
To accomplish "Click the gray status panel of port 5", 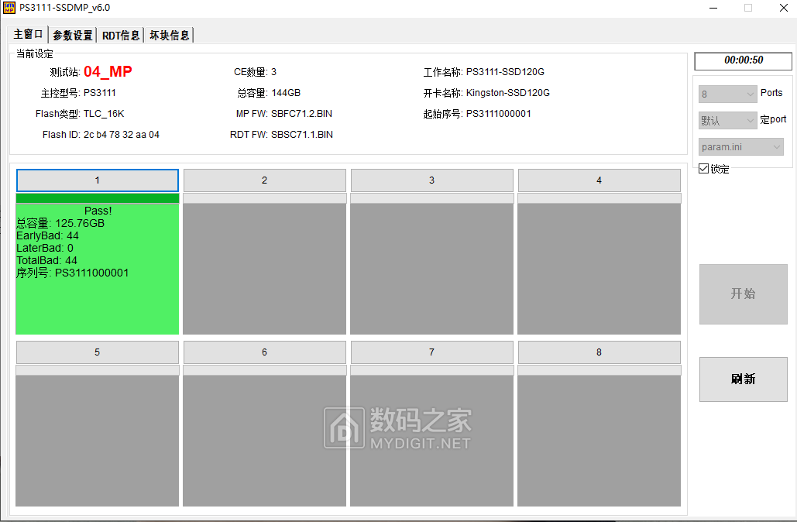I will [97, 441].
